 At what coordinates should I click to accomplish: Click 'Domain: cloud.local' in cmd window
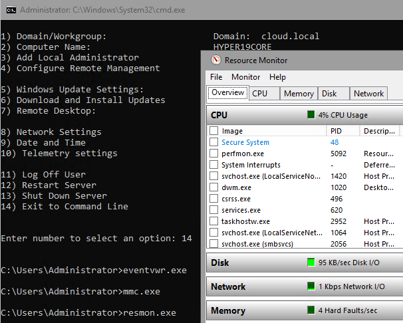[x=266, y=36]
